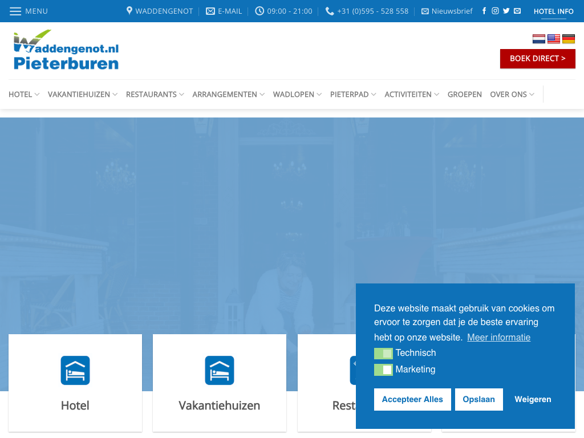Click Accepteer Alles cookie button
Viewport: 584px width, 438px height.
coord(412,400)
